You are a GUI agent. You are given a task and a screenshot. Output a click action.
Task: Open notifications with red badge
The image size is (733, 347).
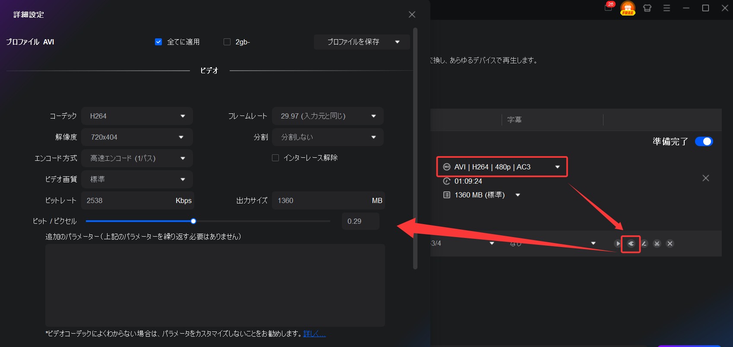pyautogui.click(x=608, y=8)
